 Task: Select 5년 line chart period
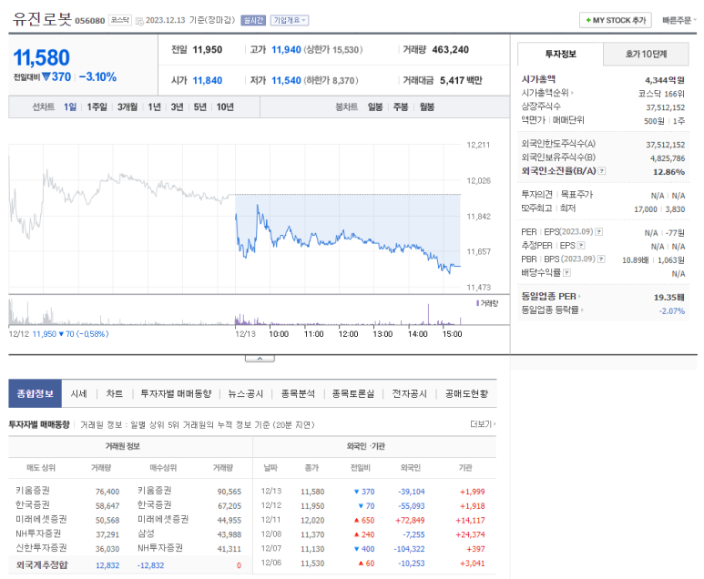point(199,107)
